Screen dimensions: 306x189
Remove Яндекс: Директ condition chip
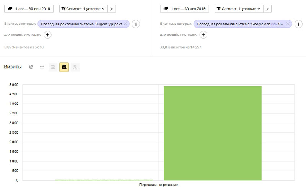tap(125, 24)
